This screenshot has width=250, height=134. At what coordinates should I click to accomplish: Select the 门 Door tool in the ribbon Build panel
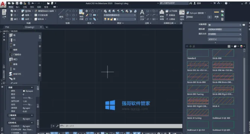pyautogui.click(x=13, y=15)
